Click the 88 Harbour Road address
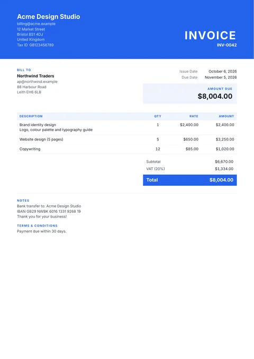 click(x=32, y=87)
